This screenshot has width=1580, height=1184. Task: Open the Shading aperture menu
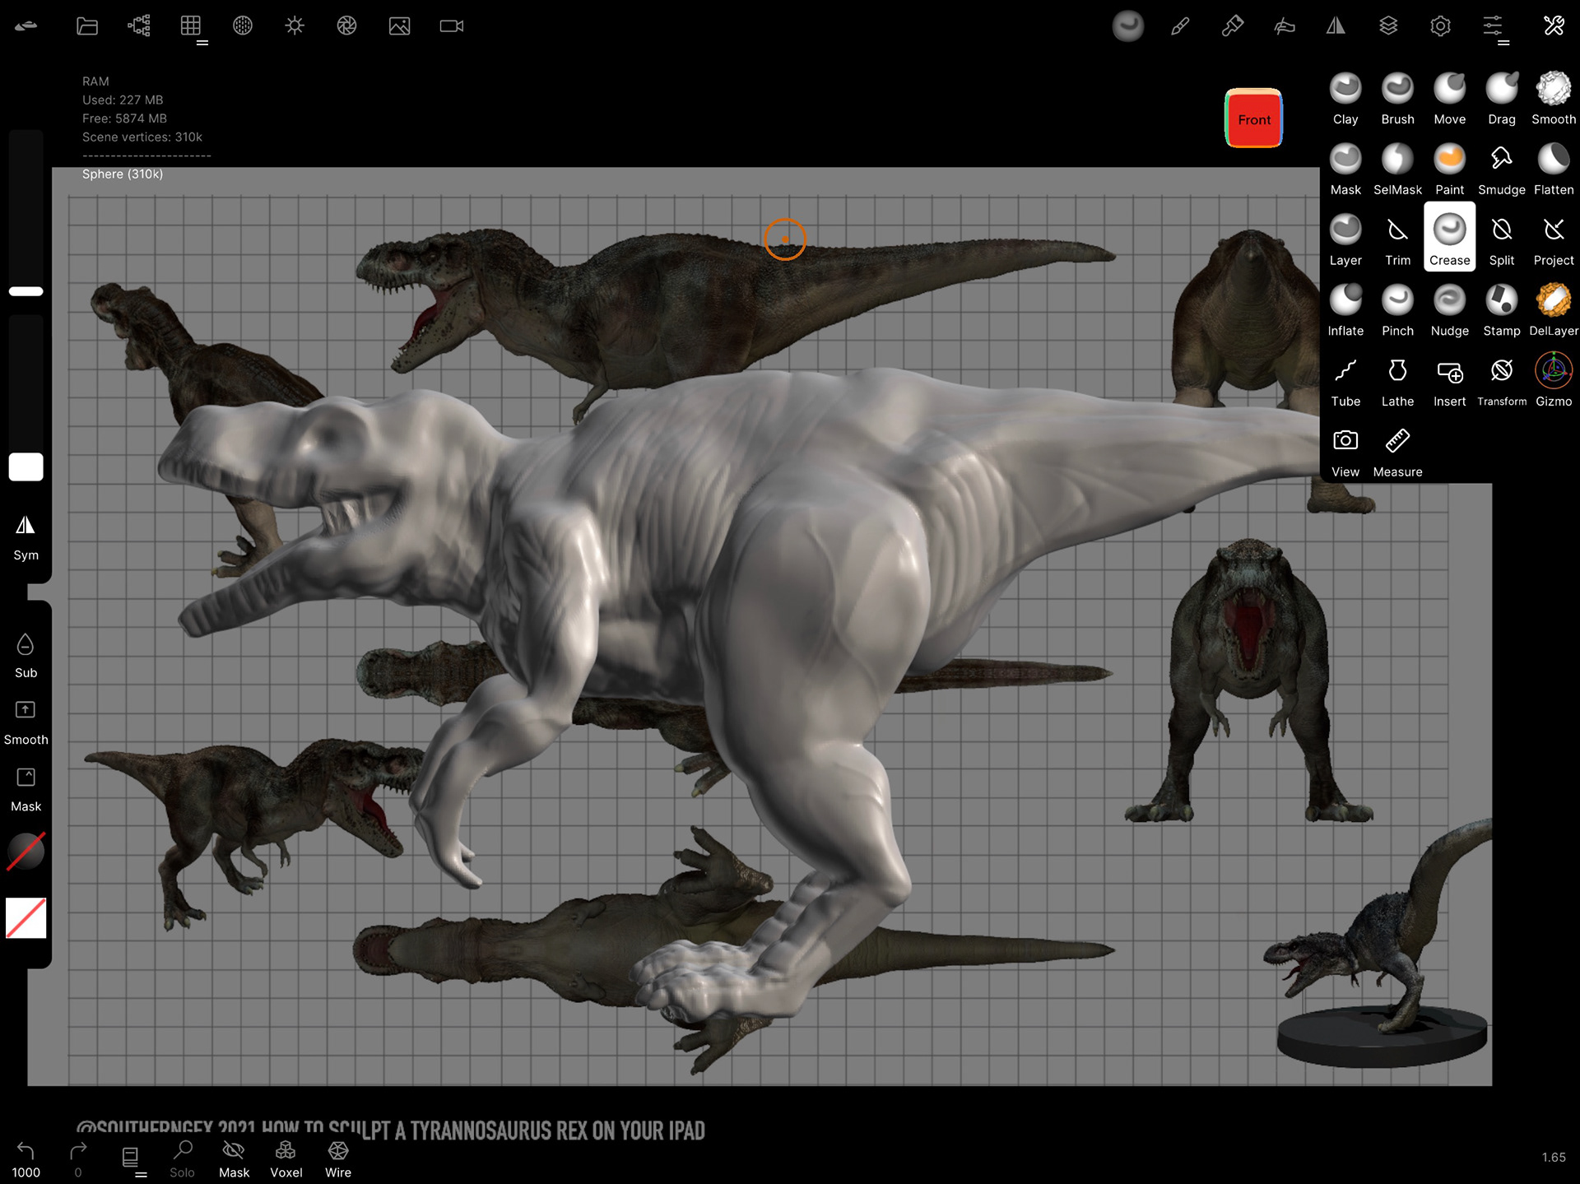346,26
